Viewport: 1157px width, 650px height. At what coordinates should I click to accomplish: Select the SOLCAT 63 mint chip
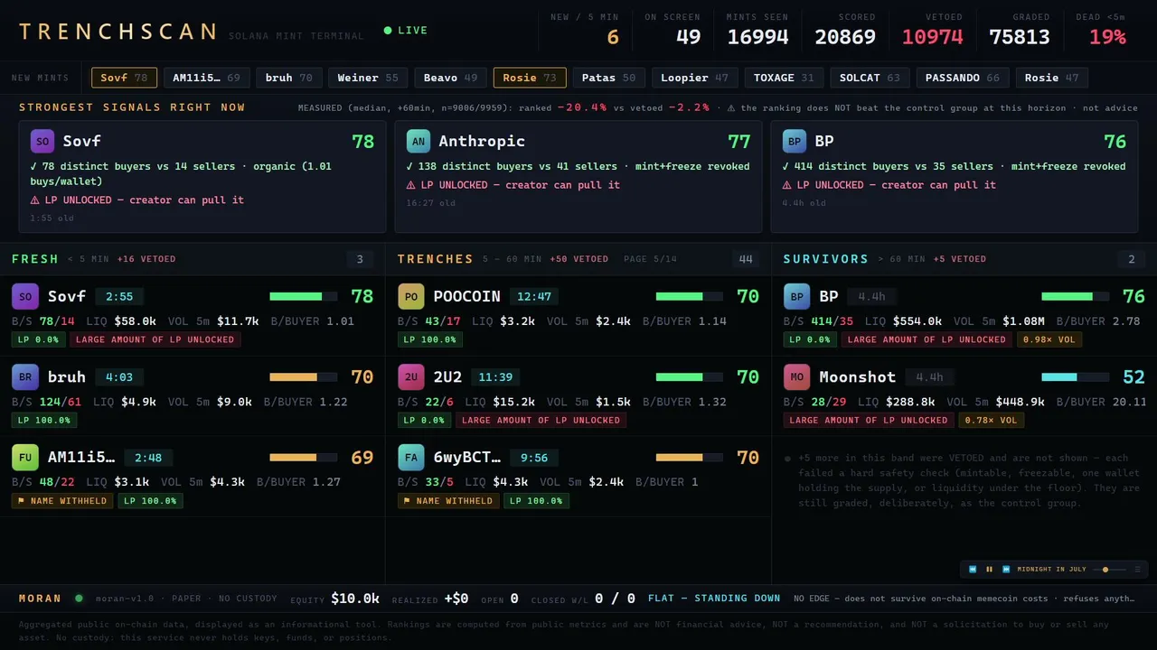870,78
